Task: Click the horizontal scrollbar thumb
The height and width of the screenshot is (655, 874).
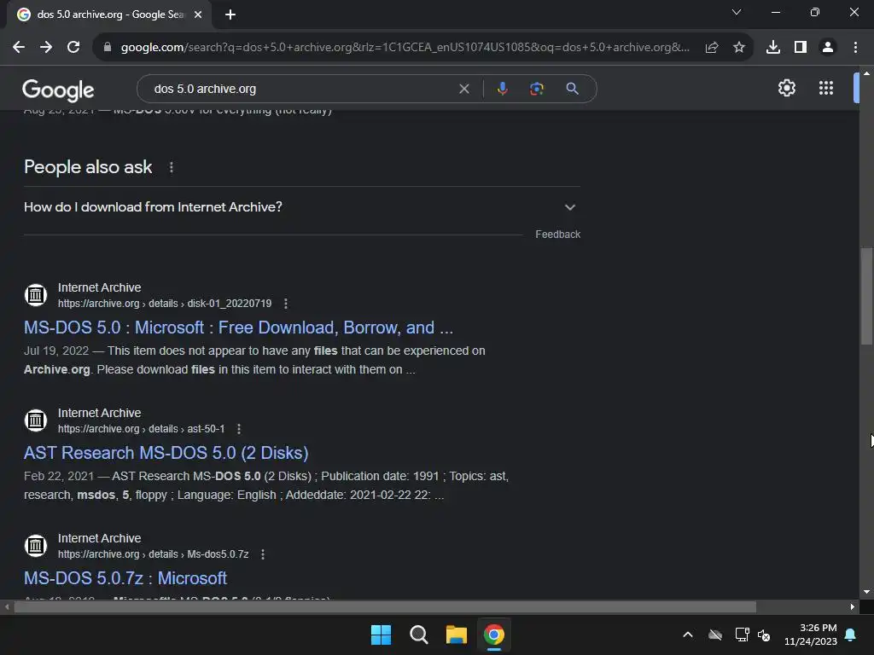Action: pyautogui.click(x=385, y=607)
